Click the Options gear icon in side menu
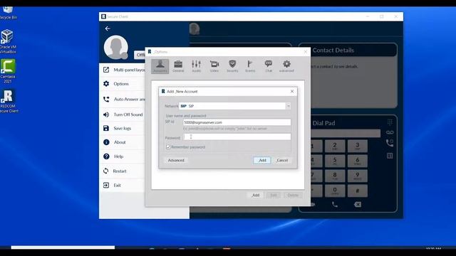The height and width of the screenshot is (256, 456). (106, 84)
